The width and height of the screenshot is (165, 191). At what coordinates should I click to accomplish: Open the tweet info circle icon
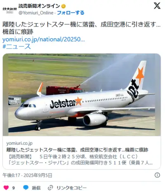[x=157, y=175]
